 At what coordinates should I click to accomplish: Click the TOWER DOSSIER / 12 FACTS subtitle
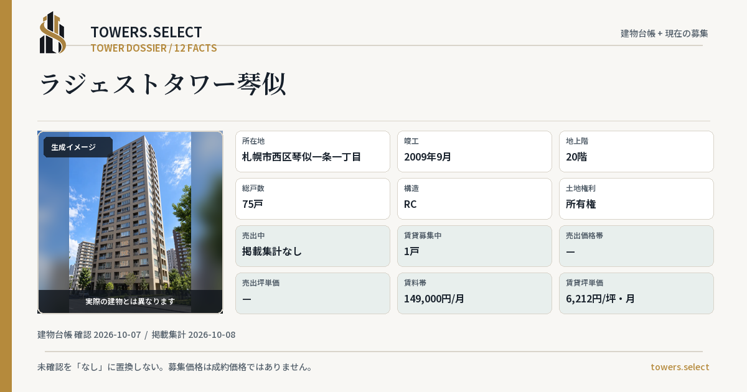click(x=154, y=48)
